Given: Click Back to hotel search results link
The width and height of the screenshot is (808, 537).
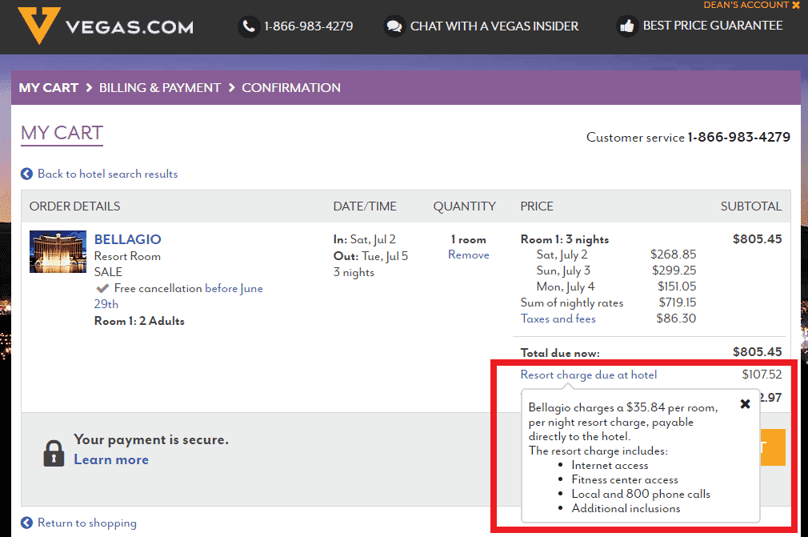Looking at the screenshot, I should click(107, 174).
